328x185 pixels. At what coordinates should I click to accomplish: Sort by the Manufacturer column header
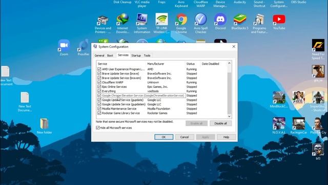pos(166,64)
